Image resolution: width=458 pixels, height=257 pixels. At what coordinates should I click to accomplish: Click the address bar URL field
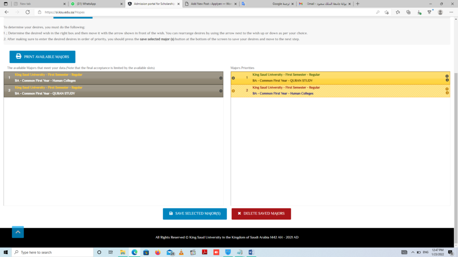point(204,12)
